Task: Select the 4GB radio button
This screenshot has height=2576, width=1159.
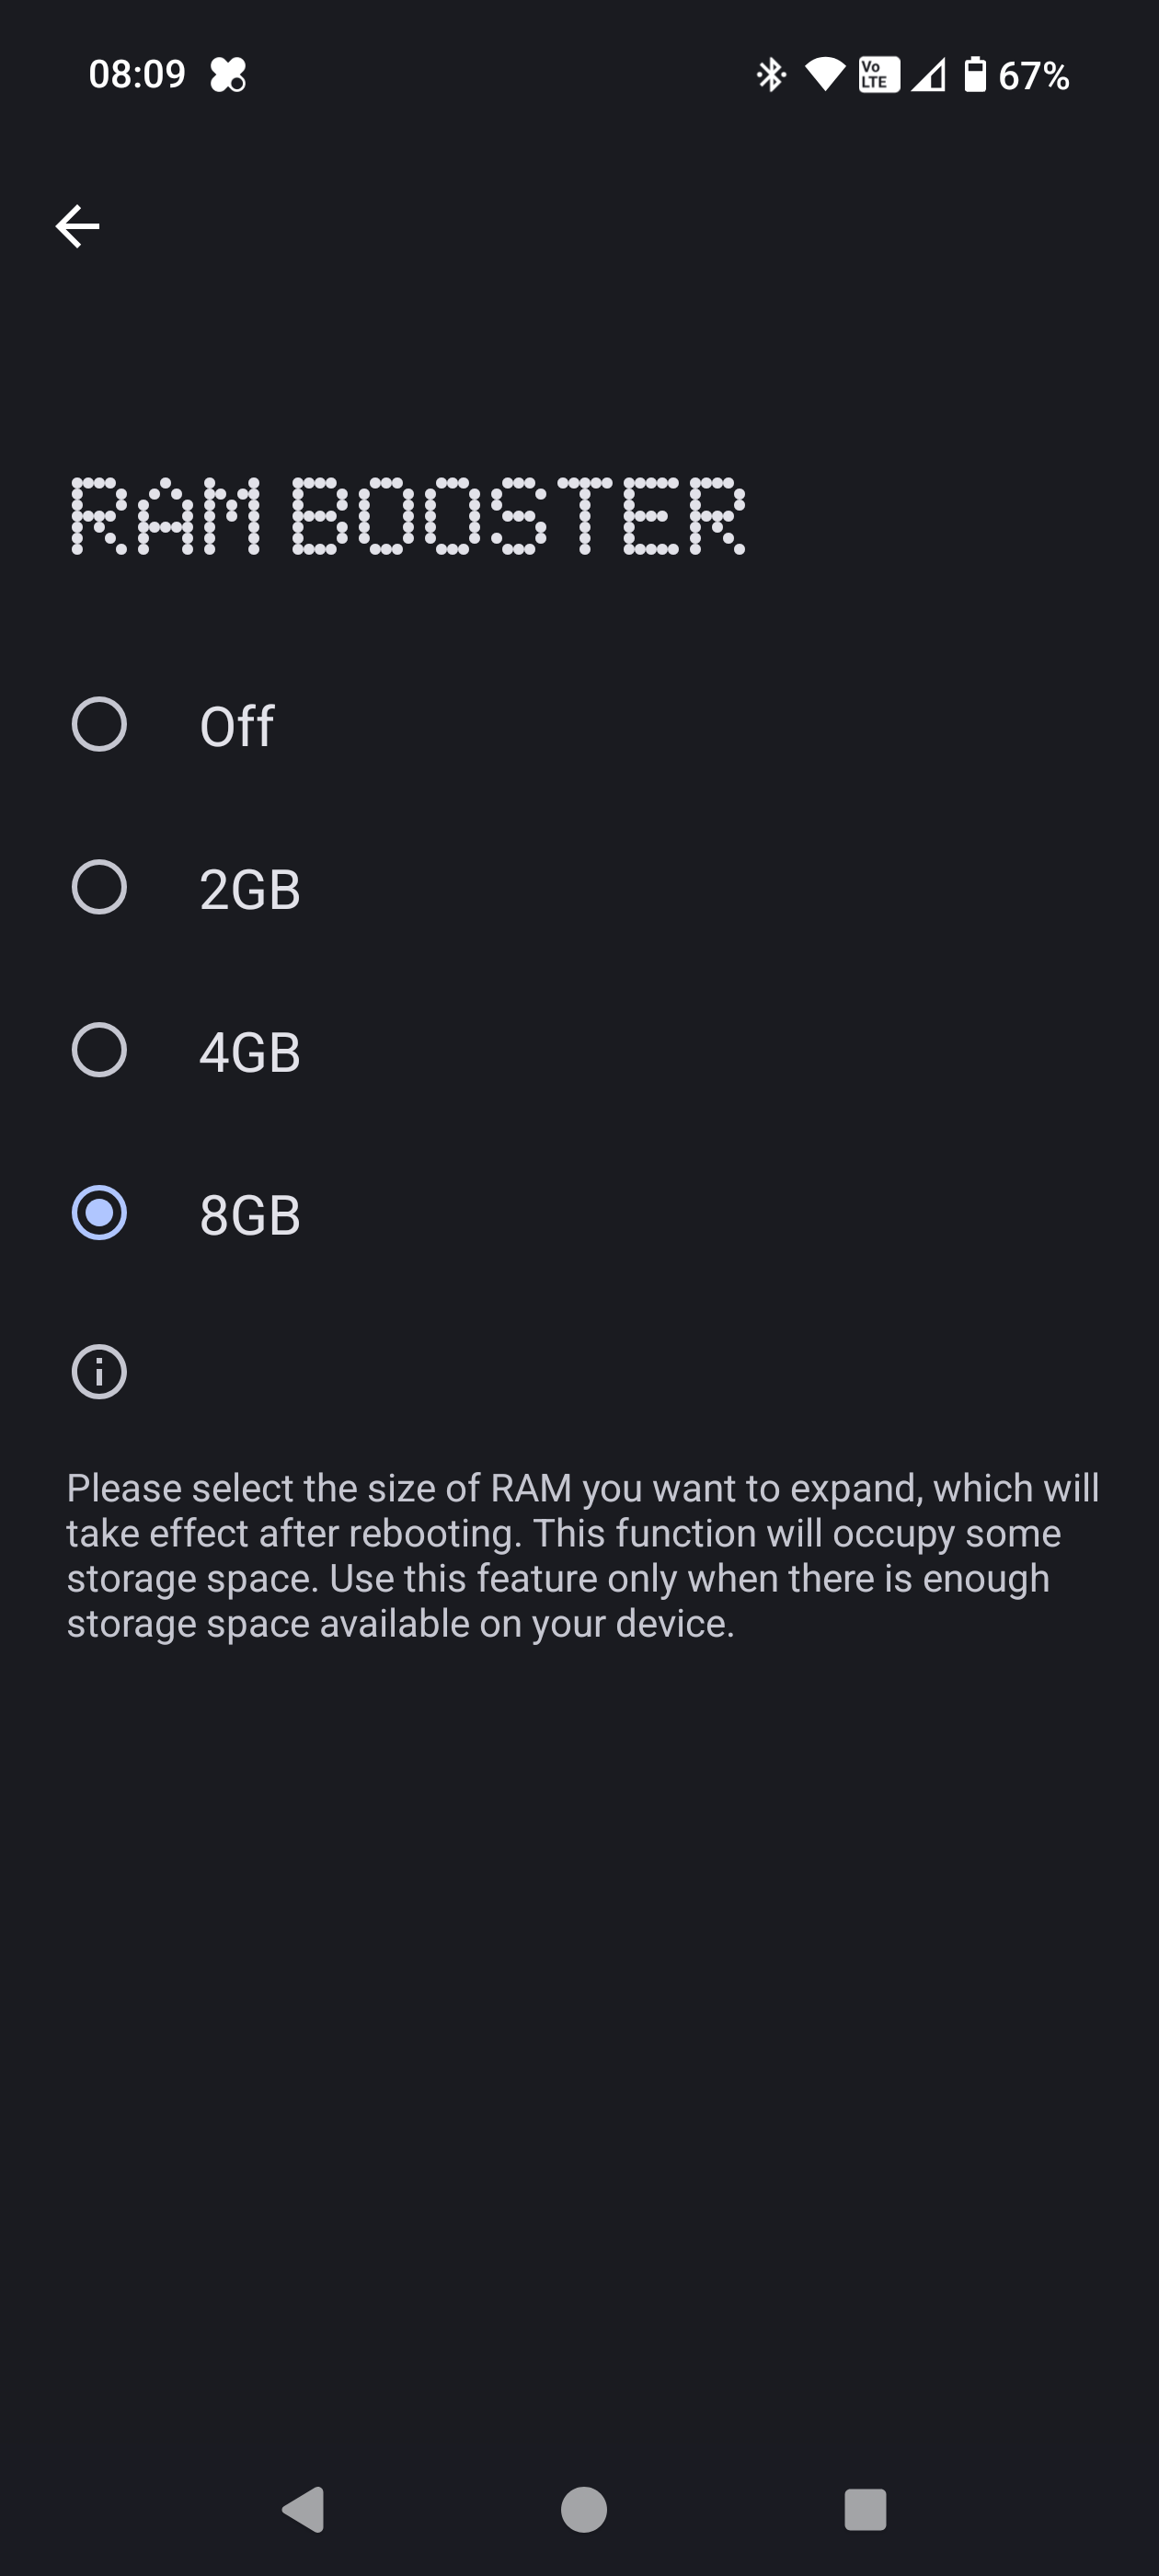Action: 99,1050
